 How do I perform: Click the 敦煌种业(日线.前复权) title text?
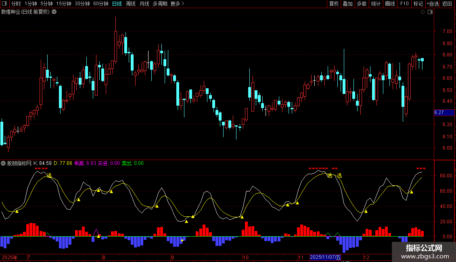pos(25,12)
